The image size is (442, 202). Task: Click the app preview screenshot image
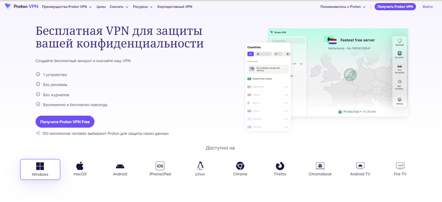[327, 80]
